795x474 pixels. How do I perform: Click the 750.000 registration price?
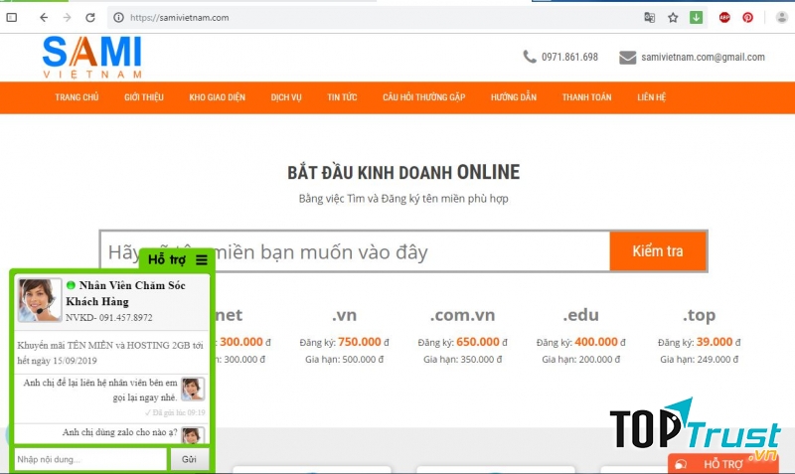pyautogui.click(x=360, y=342)
